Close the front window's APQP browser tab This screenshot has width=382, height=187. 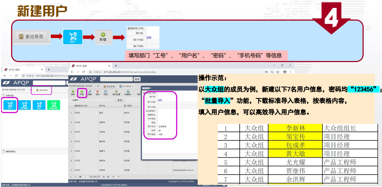[x=109, y=66]
